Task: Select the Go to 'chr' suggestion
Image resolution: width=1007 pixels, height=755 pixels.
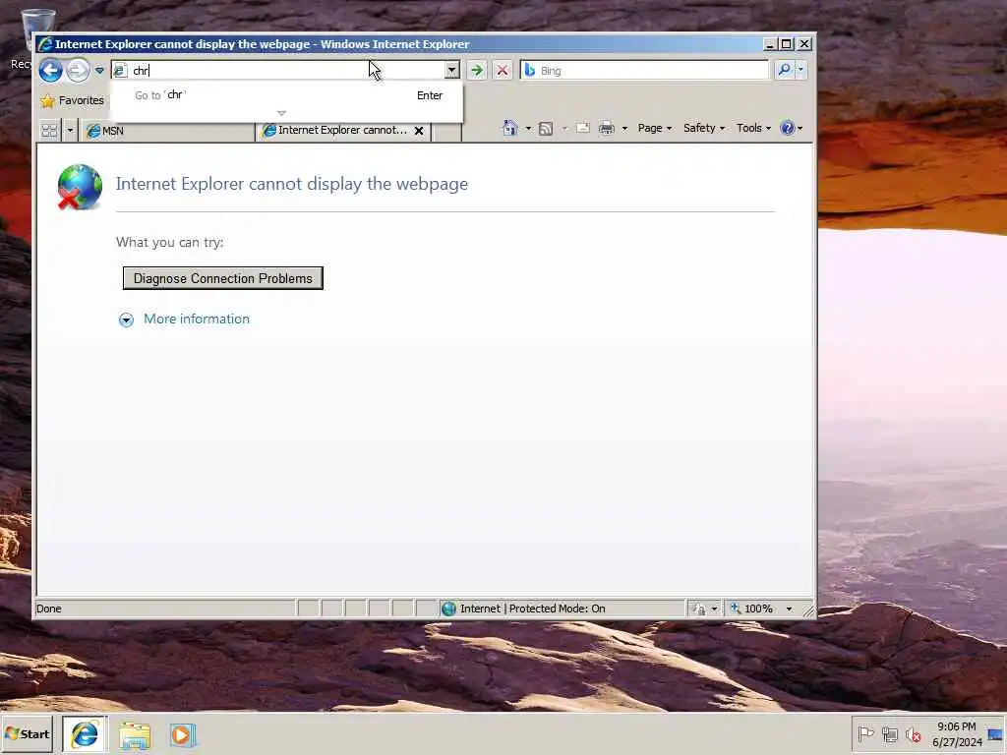Action: coord(287,95)
